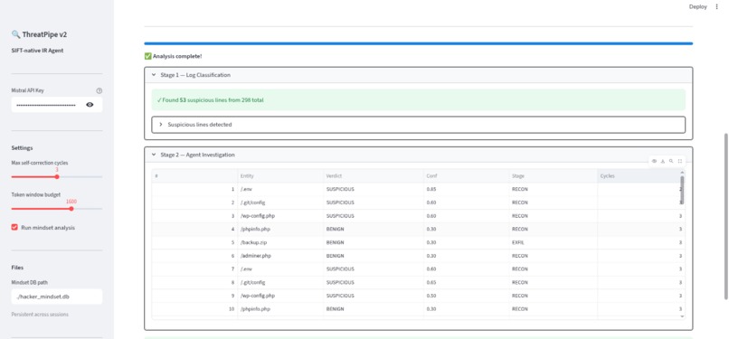Collapse the Stage 1 Log Classification section
Screen dimensions: 729x339
click(x=419, y=75)
